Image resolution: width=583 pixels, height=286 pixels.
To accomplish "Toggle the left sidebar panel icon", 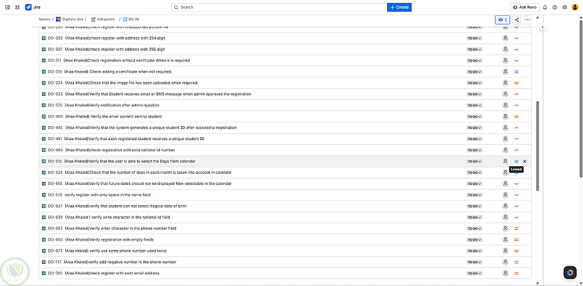I will click(x=7, y=7).
